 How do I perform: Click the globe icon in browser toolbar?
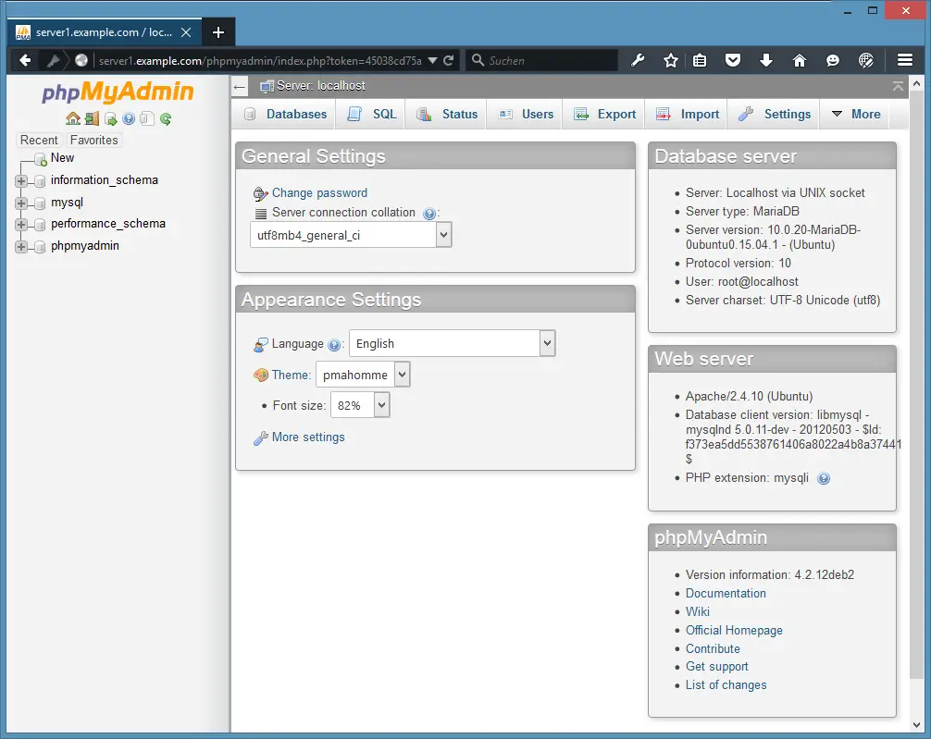[x=865, y=60]
